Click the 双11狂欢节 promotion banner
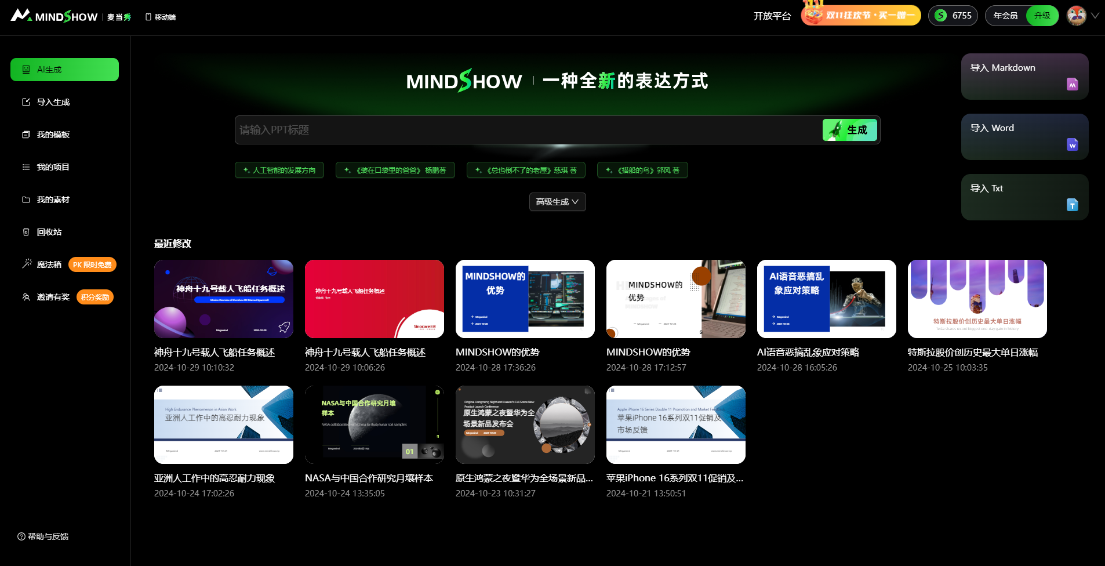 point(861,15)
